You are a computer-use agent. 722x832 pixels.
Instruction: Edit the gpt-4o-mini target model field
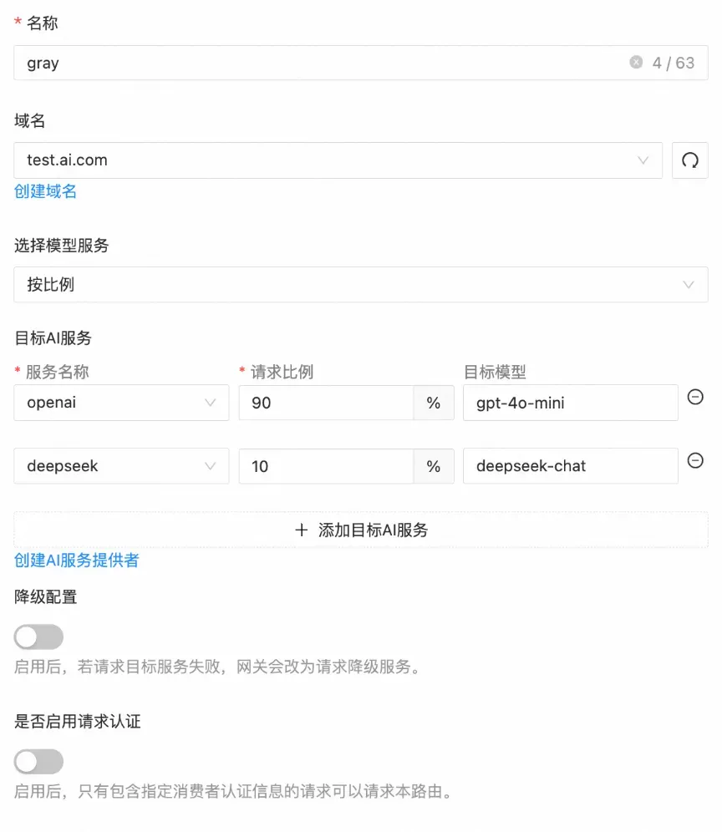click(x=570, y=403)
